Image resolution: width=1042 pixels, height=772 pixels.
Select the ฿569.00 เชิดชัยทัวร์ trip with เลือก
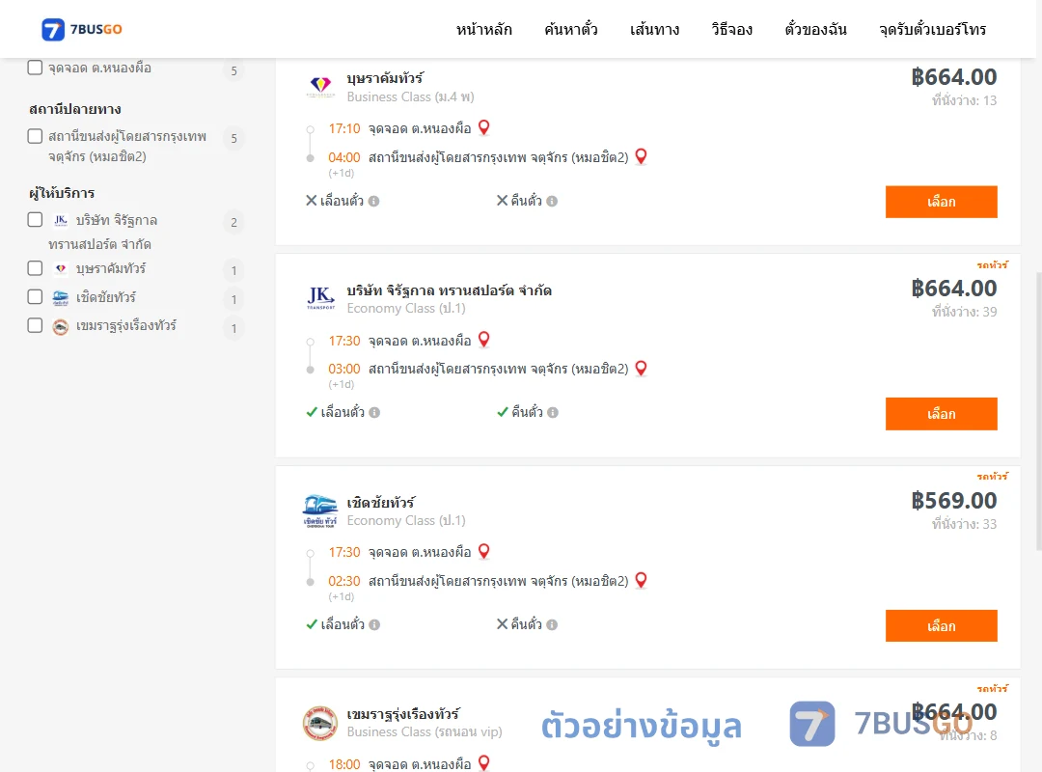click(x=941, y=625)
